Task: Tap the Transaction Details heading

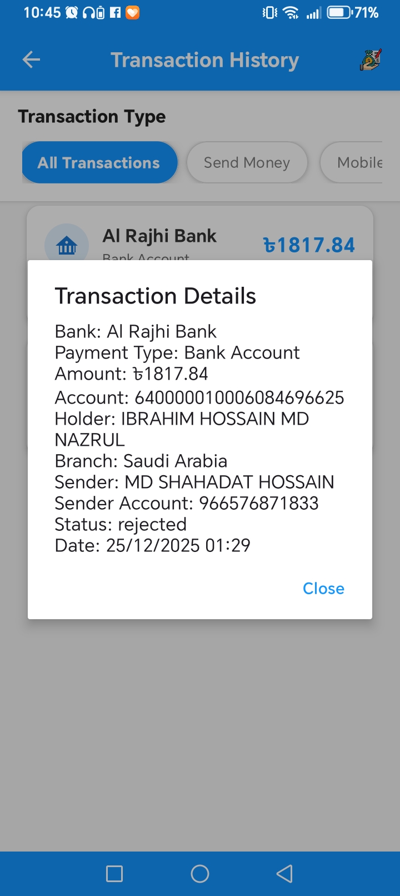Action: click(156, 296)
